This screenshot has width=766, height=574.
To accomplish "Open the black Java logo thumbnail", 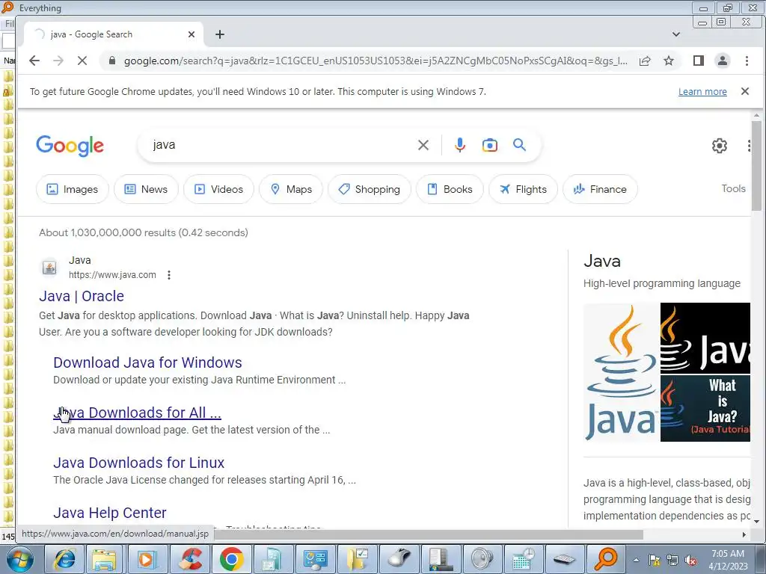I will coord(705,339).
